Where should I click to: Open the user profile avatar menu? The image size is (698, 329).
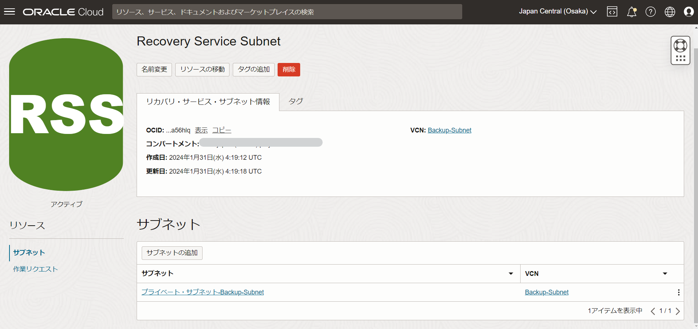point(689,12)
